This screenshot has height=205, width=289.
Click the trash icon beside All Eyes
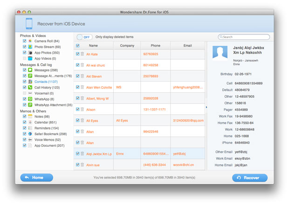[83, 120]
